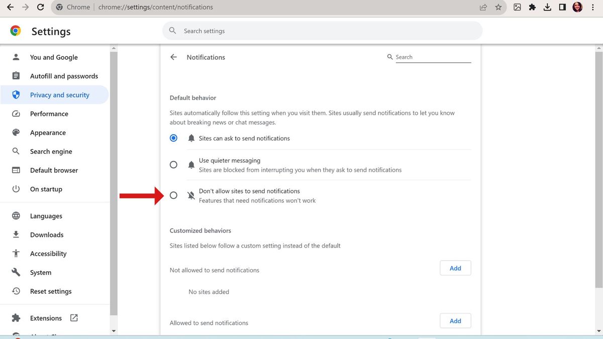
Task: Open the Downloads icon in toolbar
Action: point(547,7)
